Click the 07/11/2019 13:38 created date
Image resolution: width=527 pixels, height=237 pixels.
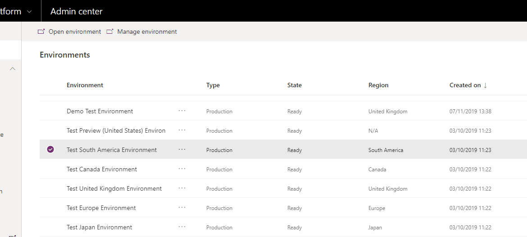[471, 112]
